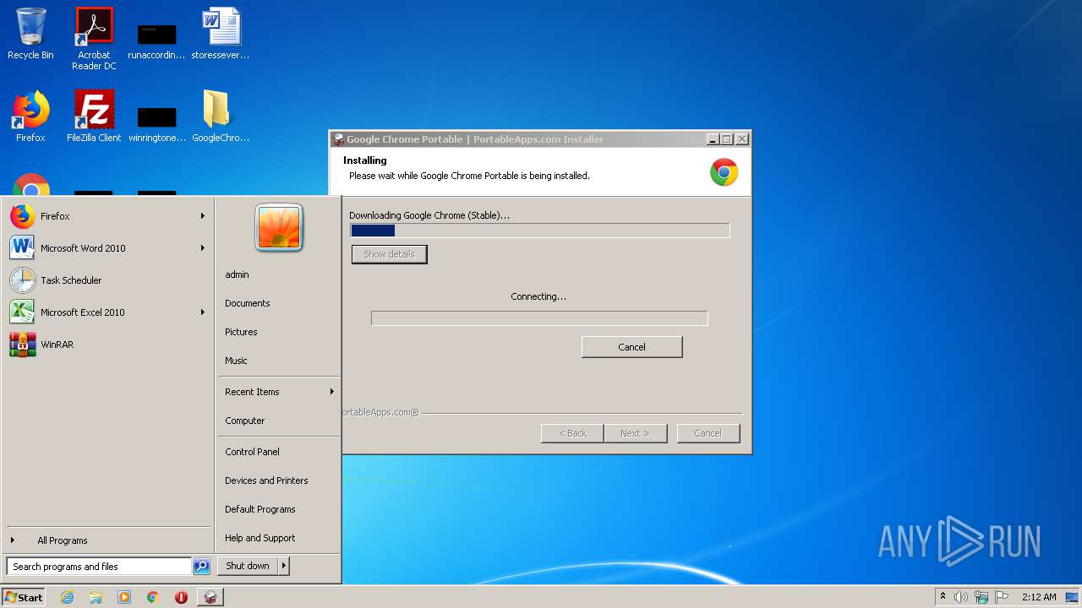The image size is (1082, 608).
Task: Select the runaccordin... black desktop icon
Action: [x=156, y=42]
